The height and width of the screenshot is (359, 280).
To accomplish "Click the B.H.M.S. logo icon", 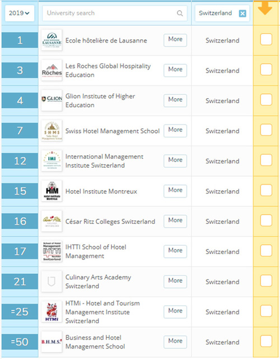I will pos(52,342).
